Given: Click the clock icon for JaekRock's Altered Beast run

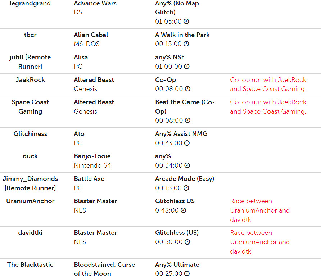Looking at the screenshot, I should [187, 89].
